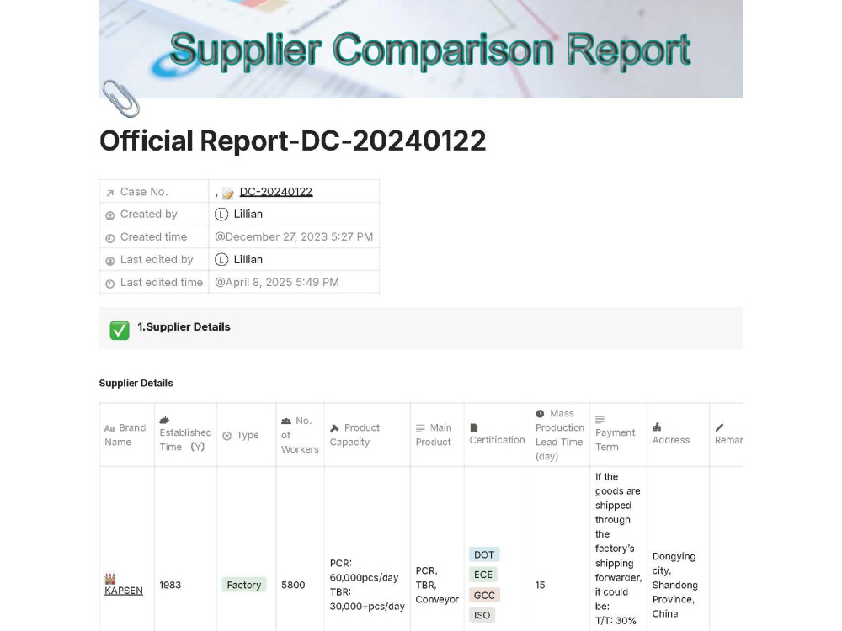Click Lillian's avatar in Last edited by row
The width and height of the screenshot is (842, 631).
click(221, 260)
